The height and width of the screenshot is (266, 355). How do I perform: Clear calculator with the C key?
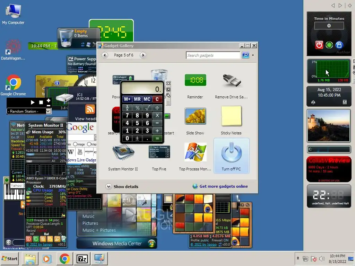157,99
